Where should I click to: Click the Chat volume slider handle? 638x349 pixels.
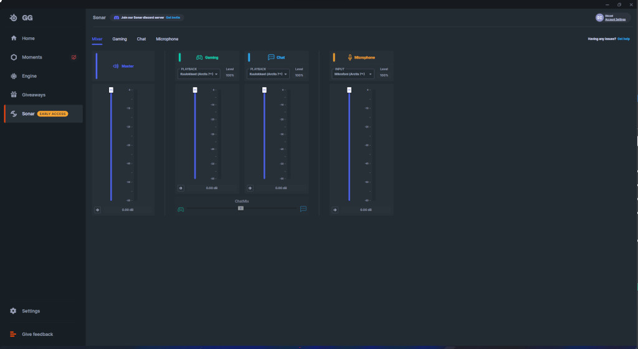pos(264,90)
